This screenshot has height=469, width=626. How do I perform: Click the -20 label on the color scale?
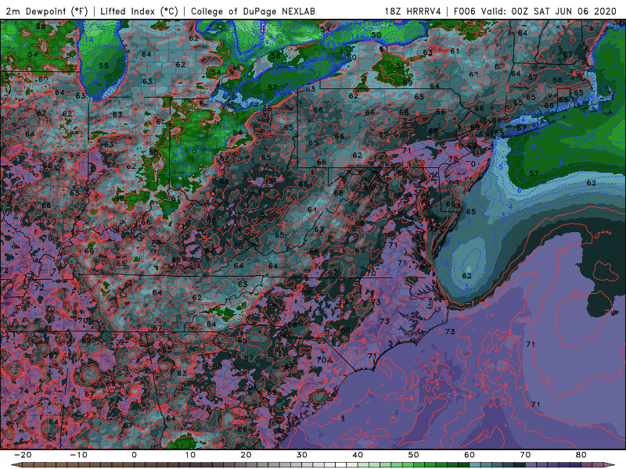(23, 455)
